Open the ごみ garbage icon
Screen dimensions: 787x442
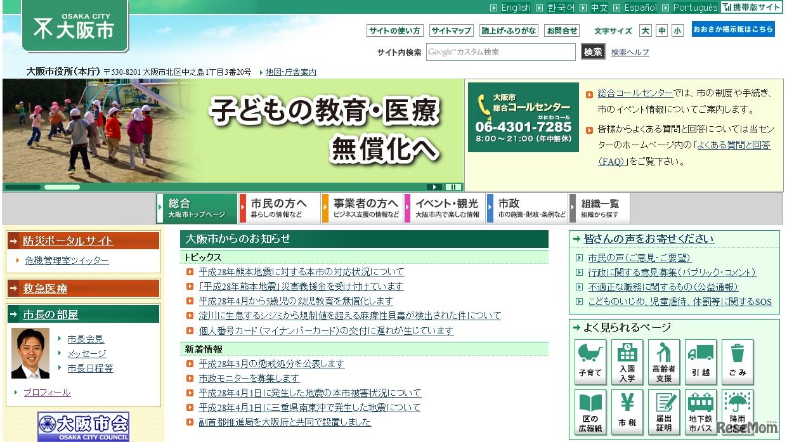click(738, 362)
